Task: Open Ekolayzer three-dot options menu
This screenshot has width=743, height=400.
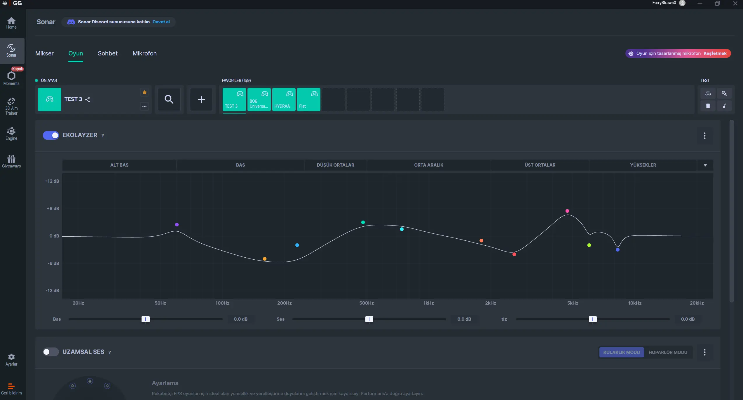Action: click(705, 136)
